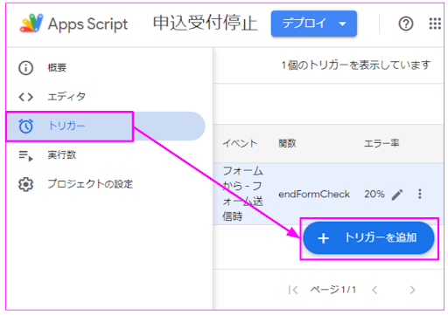Click the トリガー alarm clock icon
Screen dimensions: 448x315
(26, 126)
